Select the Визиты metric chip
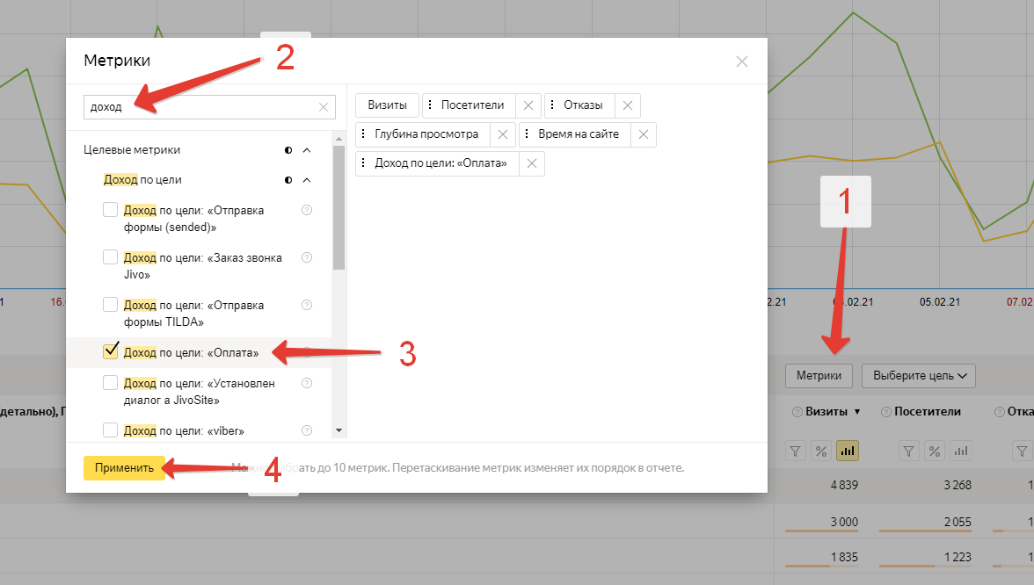This screenshot has height=585, width=1034. click(x=387, y=105)
